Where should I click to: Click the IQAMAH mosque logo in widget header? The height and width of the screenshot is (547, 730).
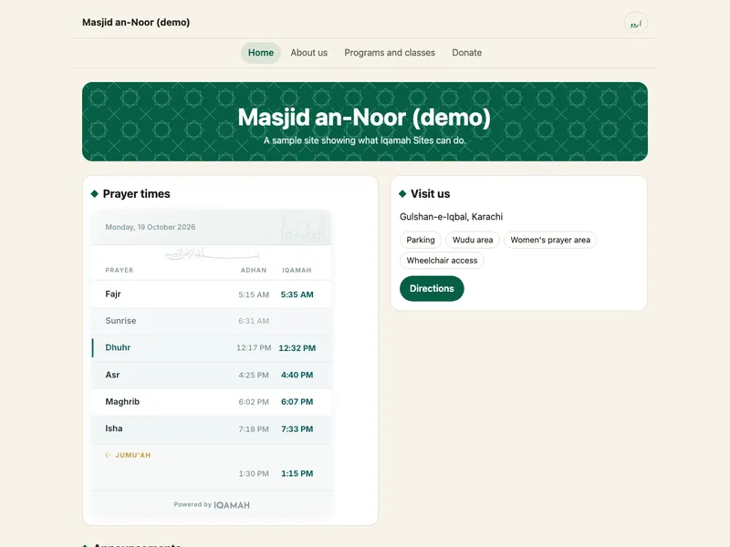click(x=303, y=230)
